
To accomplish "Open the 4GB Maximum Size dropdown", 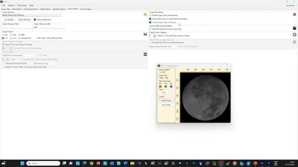I will tap(45, 64).
